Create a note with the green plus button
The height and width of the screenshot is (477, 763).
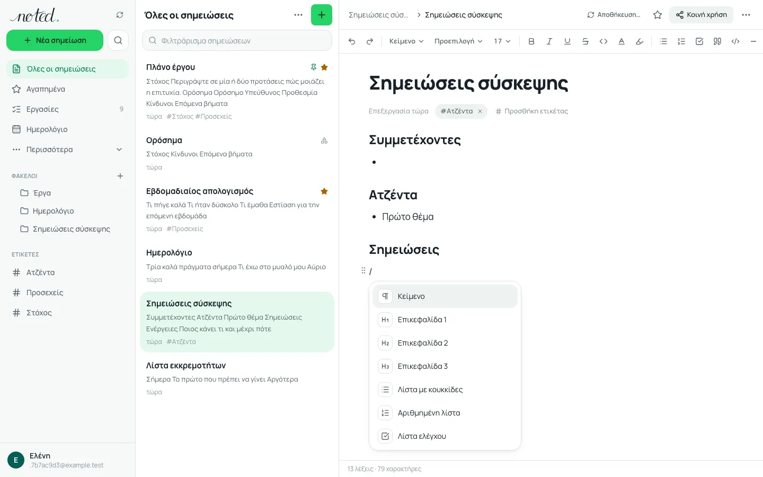click(322, 15)
